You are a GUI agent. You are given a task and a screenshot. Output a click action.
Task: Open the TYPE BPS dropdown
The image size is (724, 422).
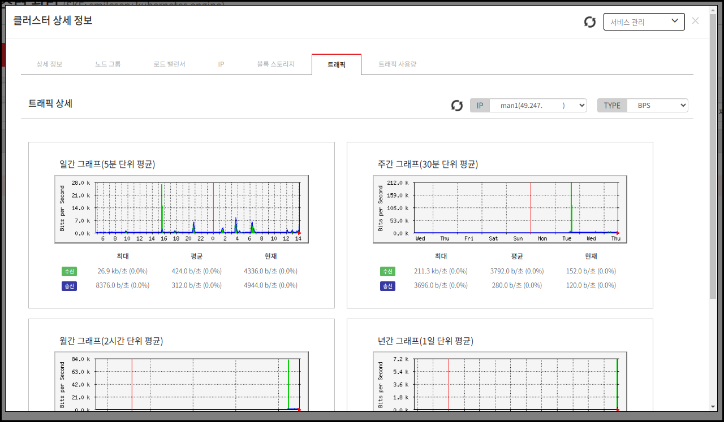point(657,106)
